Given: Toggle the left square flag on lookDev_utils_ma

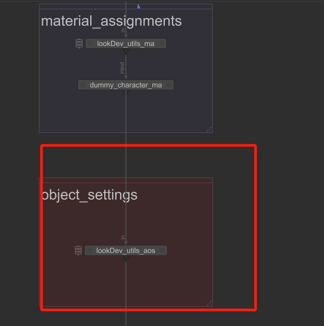Looking at the screenshot, I should (x=91, y=44).
